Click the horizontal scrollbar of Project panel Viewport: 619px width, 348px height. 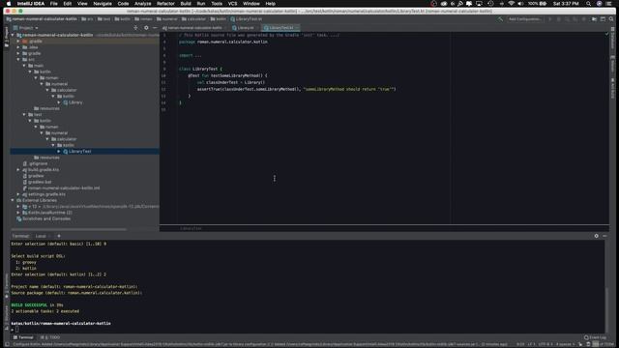click(x=69, y=229)
